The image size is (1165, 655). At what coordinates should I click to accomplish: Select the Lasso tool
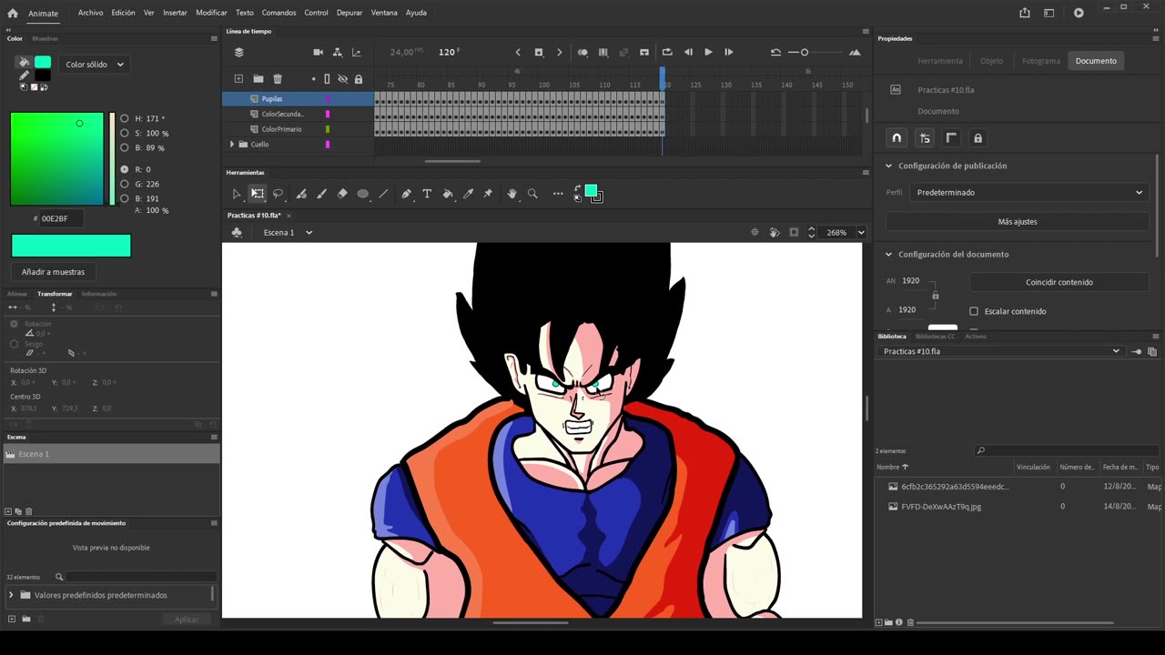[x=279, y=194]
